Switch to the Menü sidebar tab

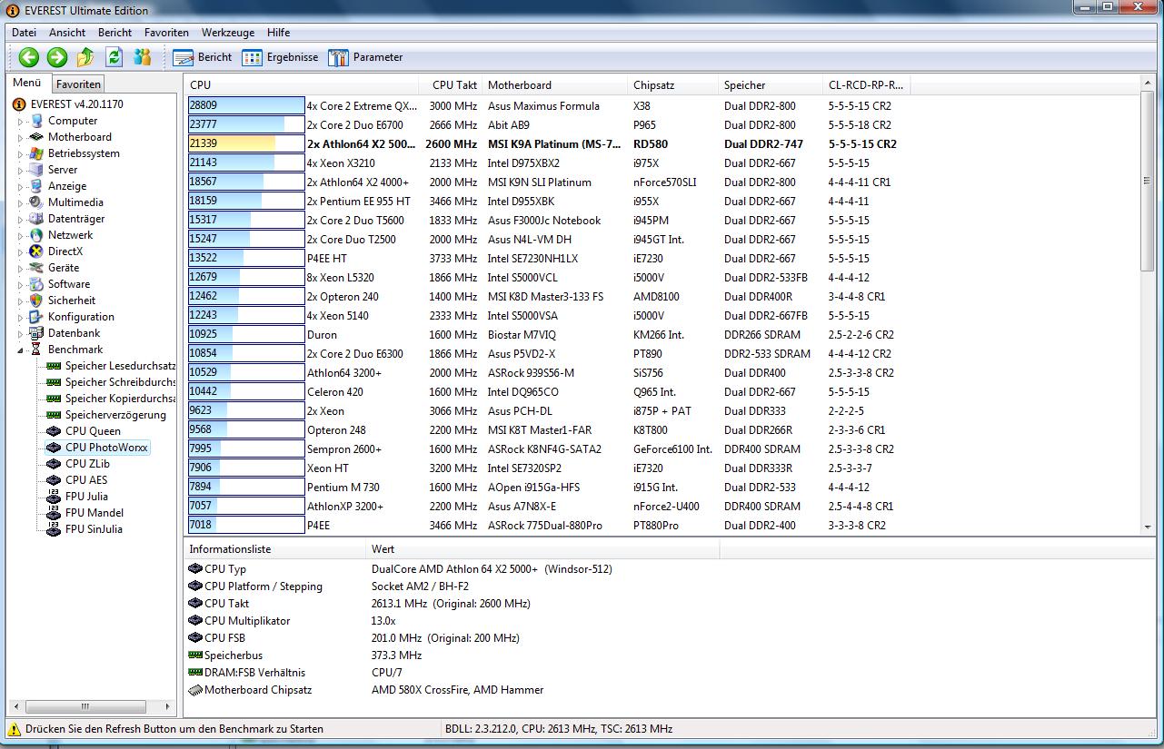click(x=27, y=83)
